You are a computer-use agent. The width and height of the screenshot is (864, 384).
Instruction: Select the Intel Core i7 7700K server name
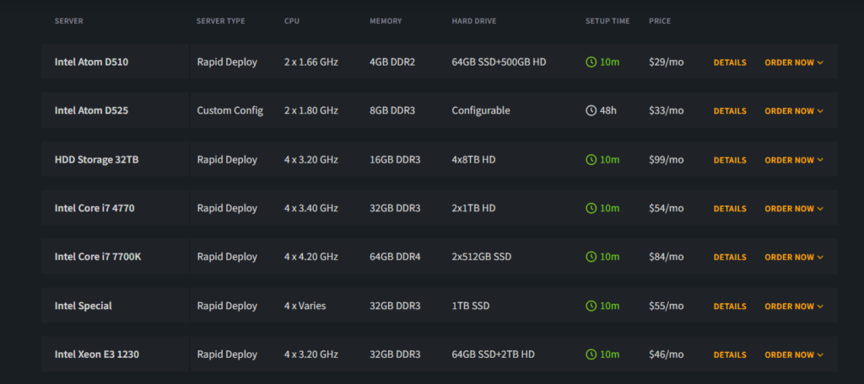[x=98, y=257]
